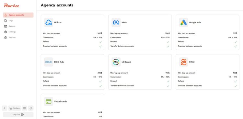Click the Meta Refund checkmark
The width and height of the screenshot is (243, 119).
point(168,42)
